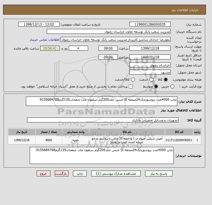This screenshot has height=205, width=212.
Task: Click the بازگشت back button
Action: coord(62,174)
